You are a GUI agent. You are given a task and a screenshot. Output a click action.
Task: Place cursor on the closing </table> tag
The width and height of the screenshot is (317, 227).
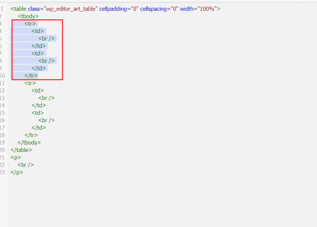click(x=22, y=150)
